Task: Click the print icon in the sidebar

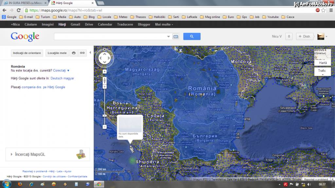Action: 74,53
